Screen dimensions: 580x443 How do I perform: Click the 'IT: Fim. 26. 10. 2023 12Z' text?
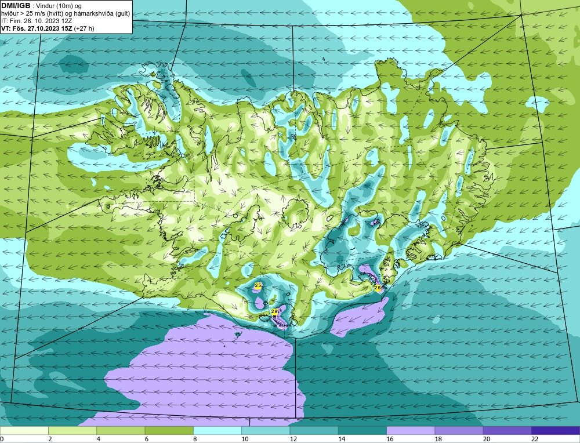tap(37, 21)
